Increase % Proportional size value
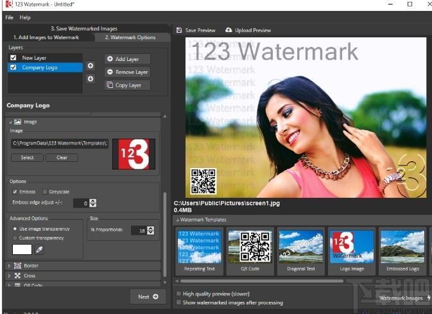The width and height of the screenshot is (432, 314). pos(151,228)
